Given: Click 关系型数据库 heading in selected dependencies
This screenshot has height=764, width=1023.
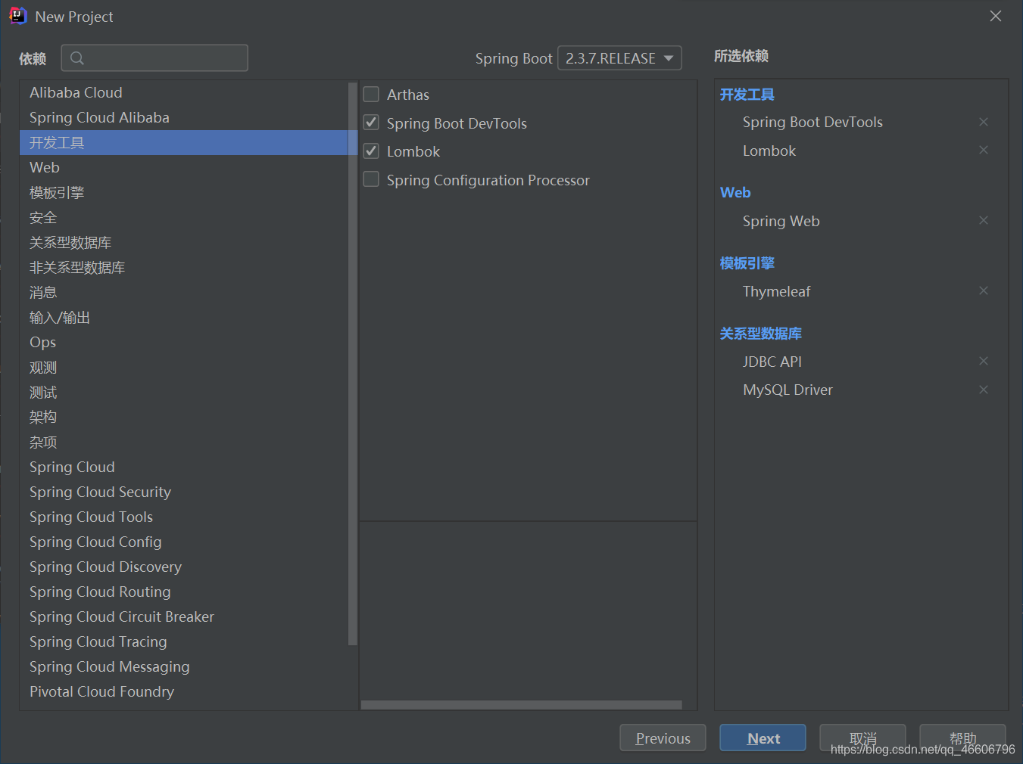Looking at the screenshot, I should [760, 334].
